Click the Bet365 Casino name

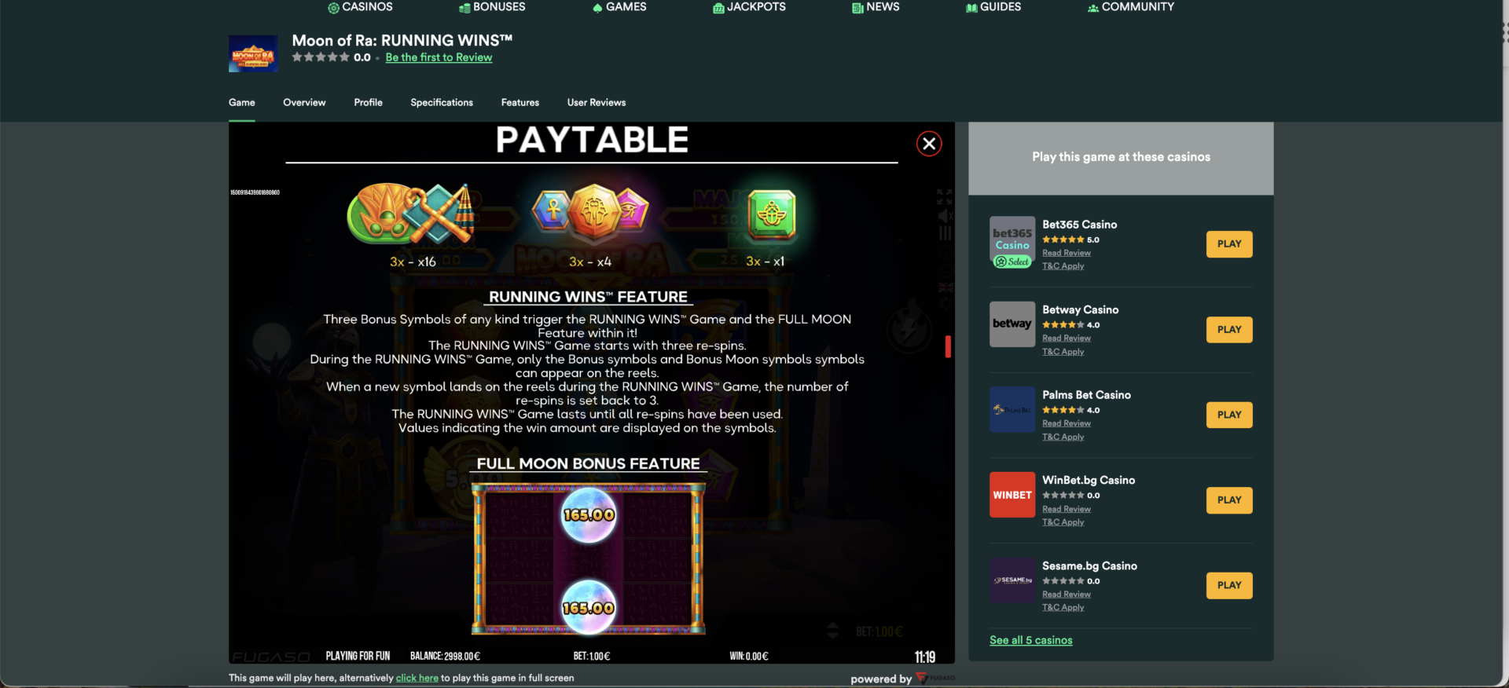coord(1080,225)
